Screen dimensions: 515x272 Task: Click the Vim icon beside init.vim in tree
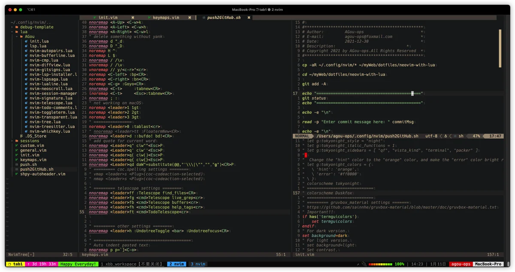(17, 155)
